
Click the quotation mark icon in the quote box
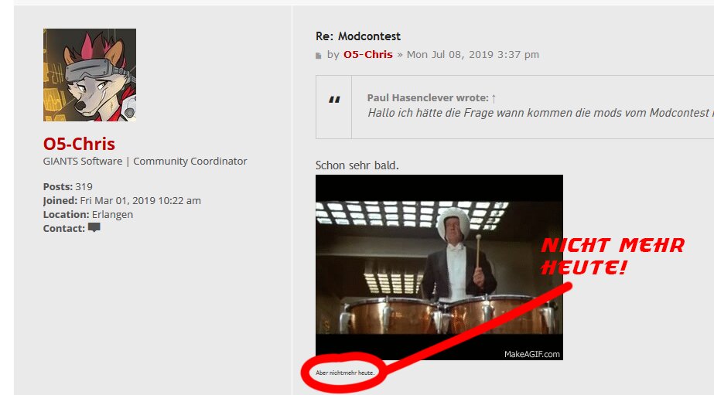click(334, 100)
